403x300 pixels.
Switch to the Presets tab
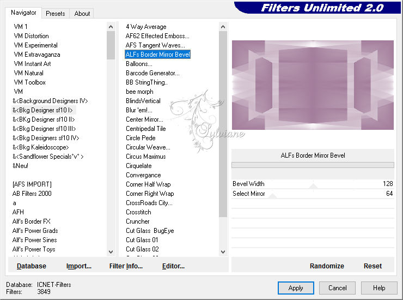point(55,14)
